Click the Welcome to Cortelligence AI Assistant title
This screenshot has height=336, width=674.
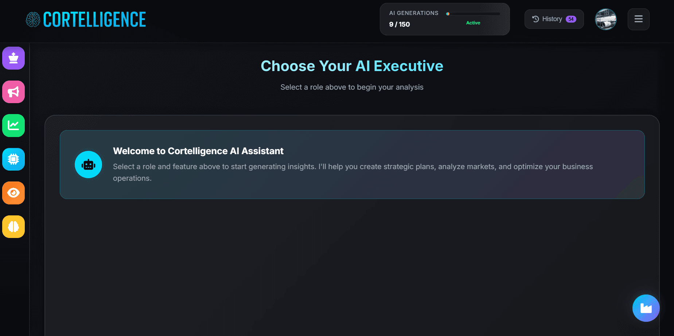point(198,151)
